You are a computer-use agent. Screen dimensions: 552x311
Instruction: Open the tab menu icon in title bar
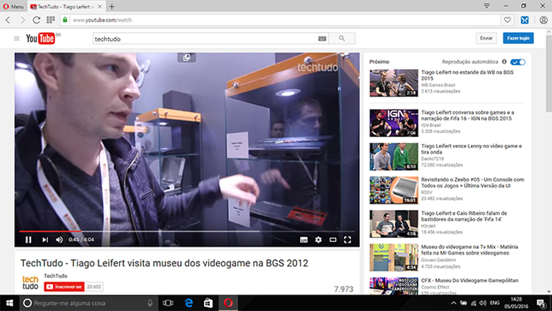tap(486, 6)
